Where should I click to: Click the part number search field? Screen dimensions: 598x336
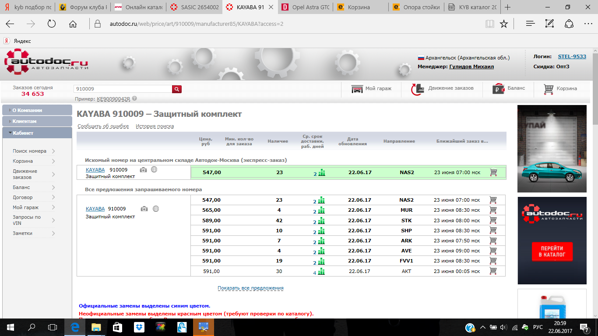(x=123, y=89)
